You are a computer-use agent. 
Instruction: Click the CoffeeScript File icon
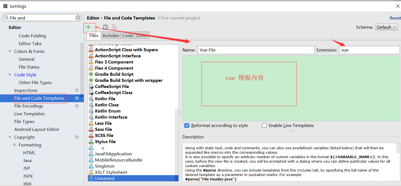pos(91,86)
